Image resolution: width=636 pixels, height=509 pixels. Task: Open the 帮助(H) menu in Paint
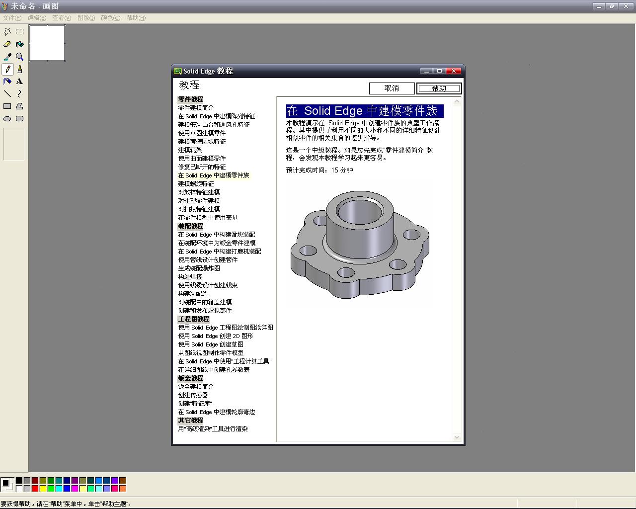click(136, 18)
